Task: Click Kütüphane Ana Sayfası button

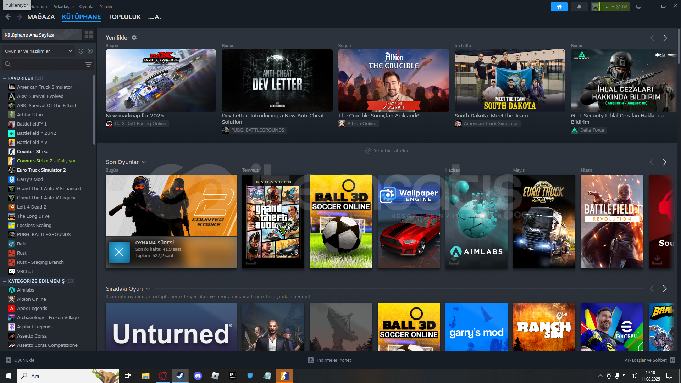Action: [41, 35]
